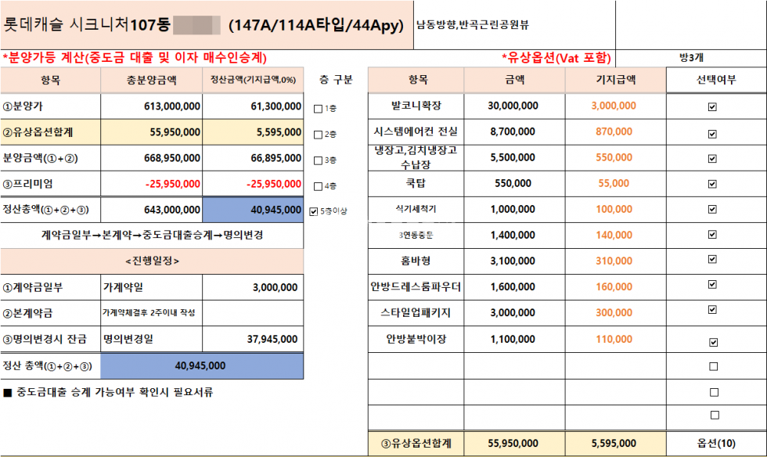Image resolution: width=767 pixels, height=457 pixels.
Task: Select the 계약금일부→본계약 process flow text
Action: [x=152, y=236]
